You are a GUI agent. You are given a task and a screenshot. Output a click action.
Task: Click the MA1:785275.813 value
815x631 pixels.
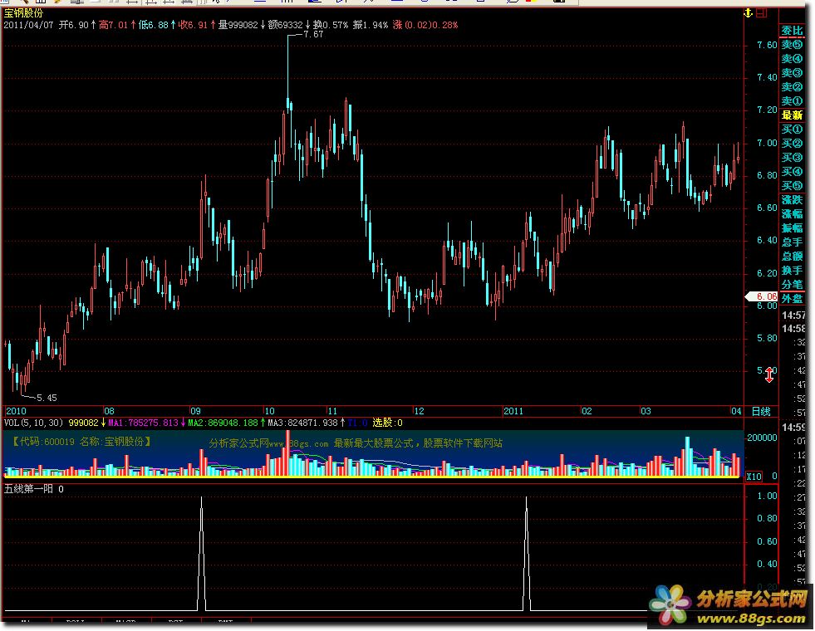click(x=143, y=423)
